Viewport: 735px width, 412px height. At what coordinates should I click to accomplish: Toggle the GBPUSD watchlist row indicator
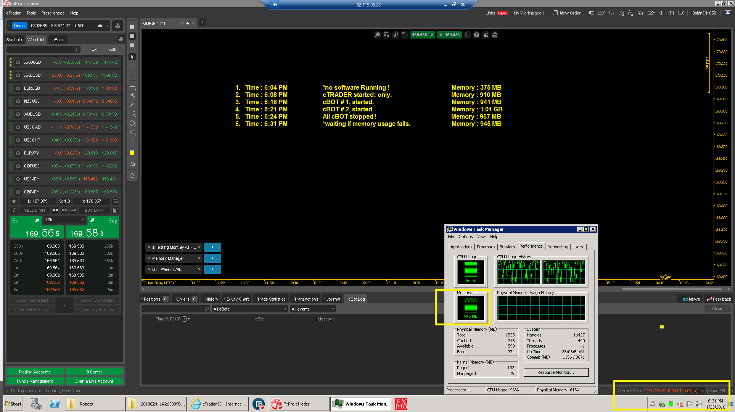pyautogui.click(x=18, y=166)
